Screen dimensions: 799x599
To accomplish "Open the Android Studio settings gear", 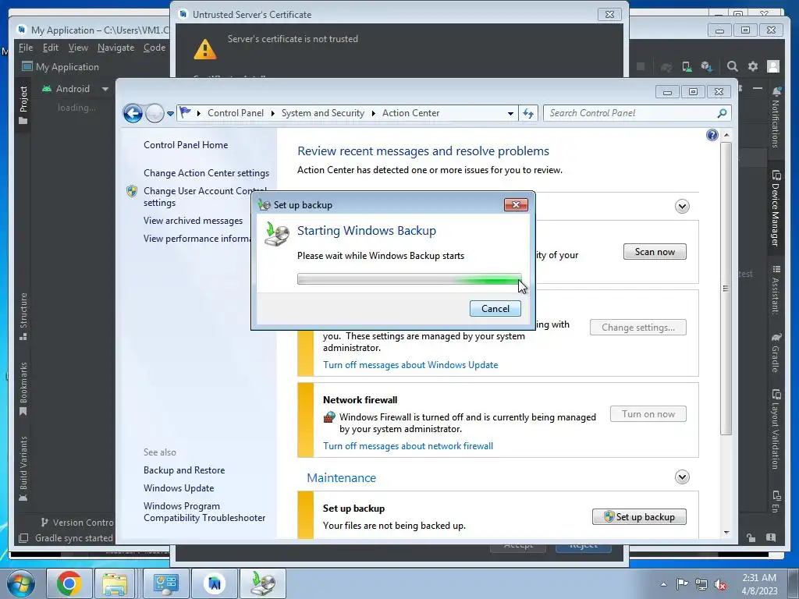I will pyautogui.click(x=753, y=66).
